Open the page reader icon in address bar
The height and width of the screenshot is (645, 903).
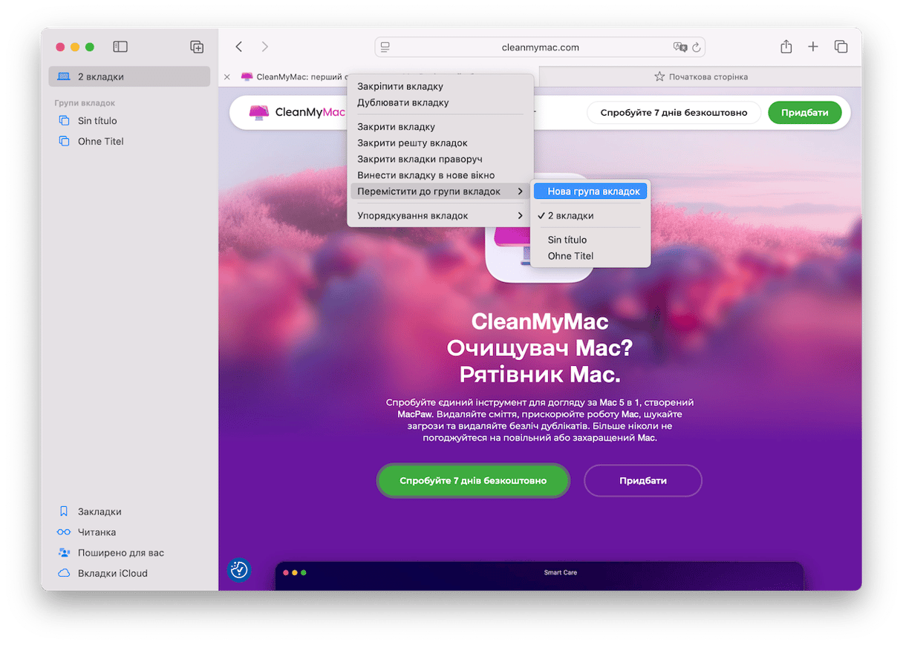(385, 47)
